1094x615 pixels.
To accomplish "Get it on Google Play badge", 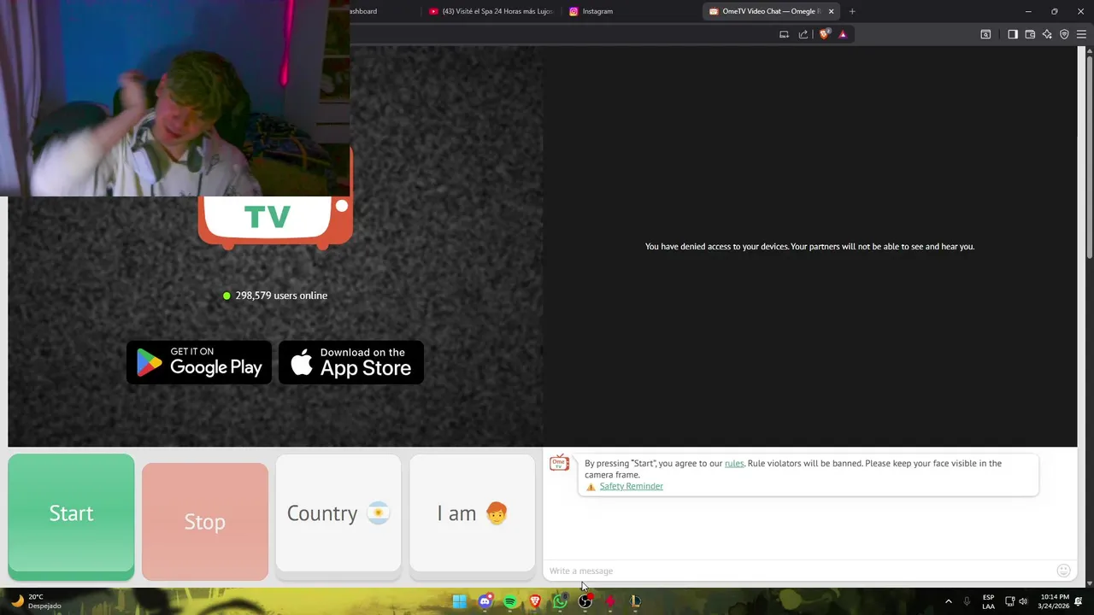I will click(x=199, y=362).
